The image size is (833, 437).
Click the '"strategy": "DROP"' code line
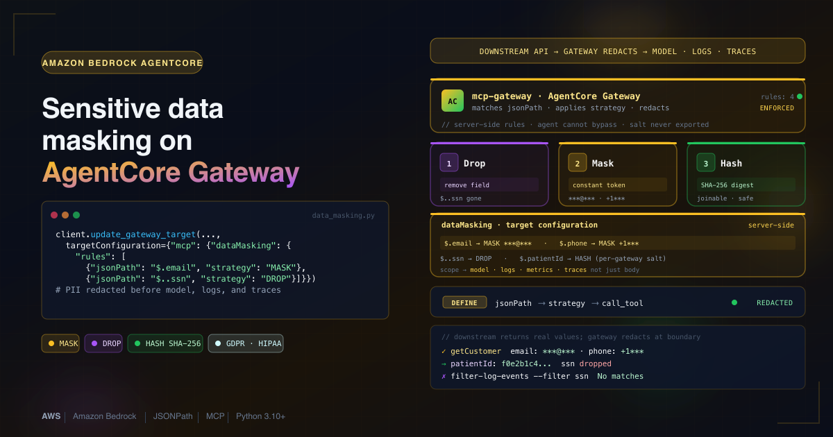coord(201,279)
